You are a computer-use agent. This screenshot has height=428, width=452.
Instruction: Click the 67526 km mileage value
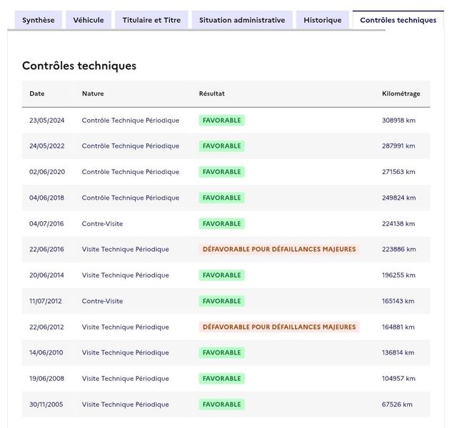[x=397, y=404]
